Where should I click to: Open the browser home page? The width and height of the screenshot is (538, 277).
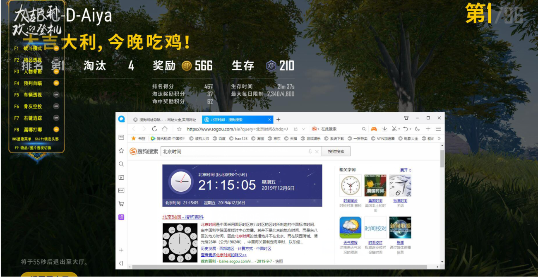click(x=165, y=129)
